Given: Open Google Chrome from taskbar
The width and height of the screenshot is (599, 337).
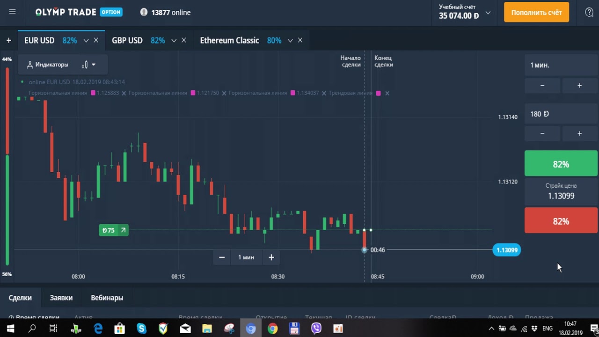Looking at the screenshot, I should pos(272,329).
